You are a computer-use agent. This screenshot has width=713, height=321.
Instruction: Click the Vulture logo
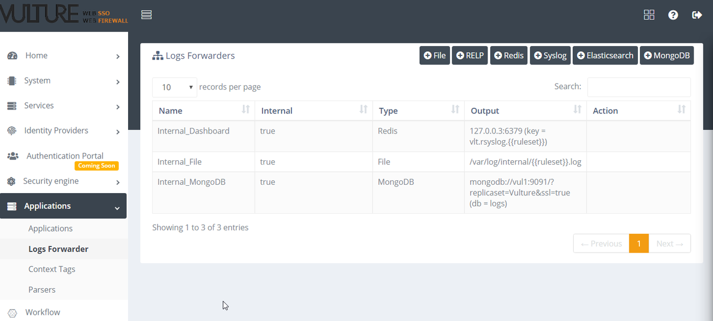tap(64, 15)
